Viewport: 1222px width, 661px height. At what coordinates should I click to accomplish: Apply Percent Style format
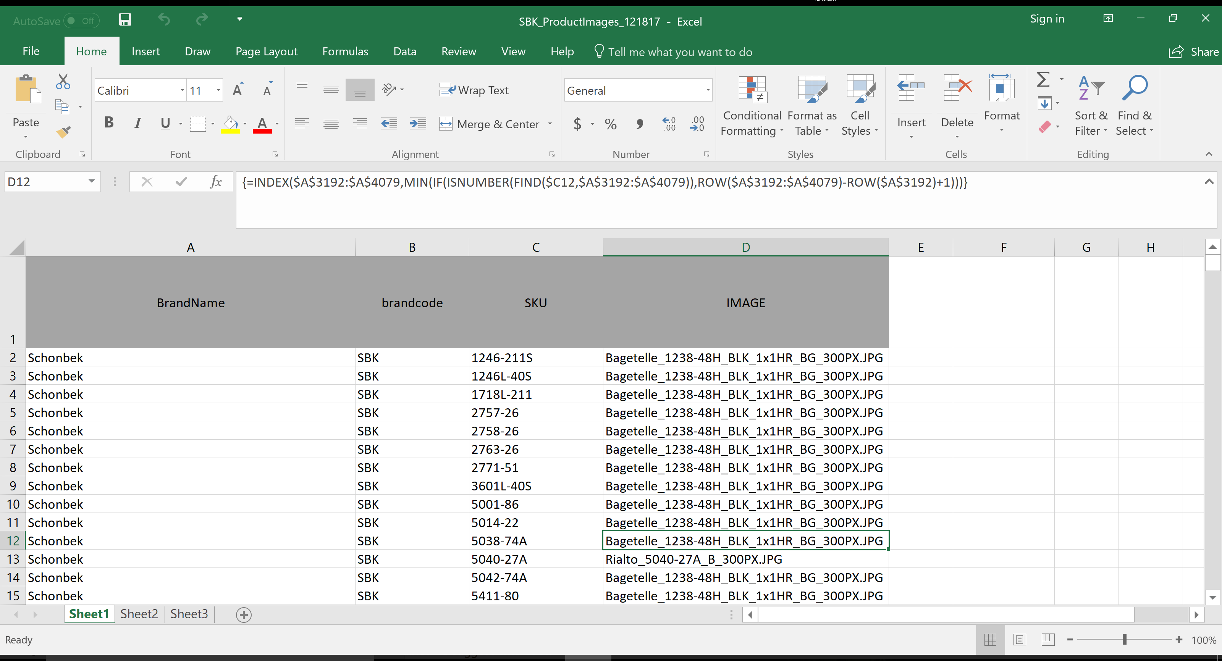(611, 124)
